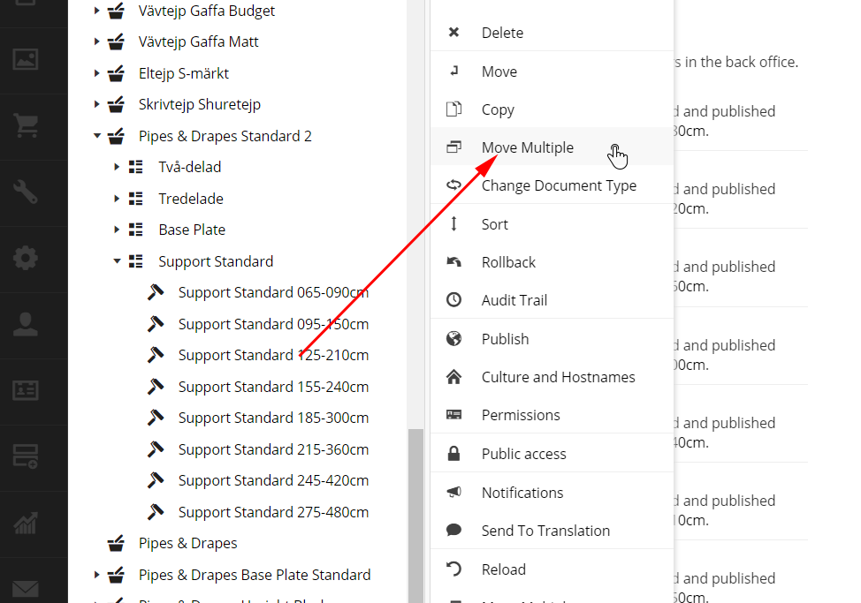The width and height of the screenshot is (861, 603).
Task: Click the undo arrow icon beside Rollback
Action: [453, 262]
